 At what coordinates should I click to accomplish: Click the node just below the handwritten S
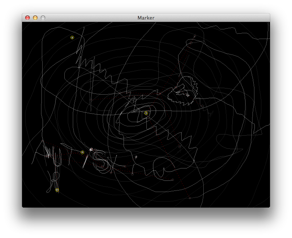111,173
